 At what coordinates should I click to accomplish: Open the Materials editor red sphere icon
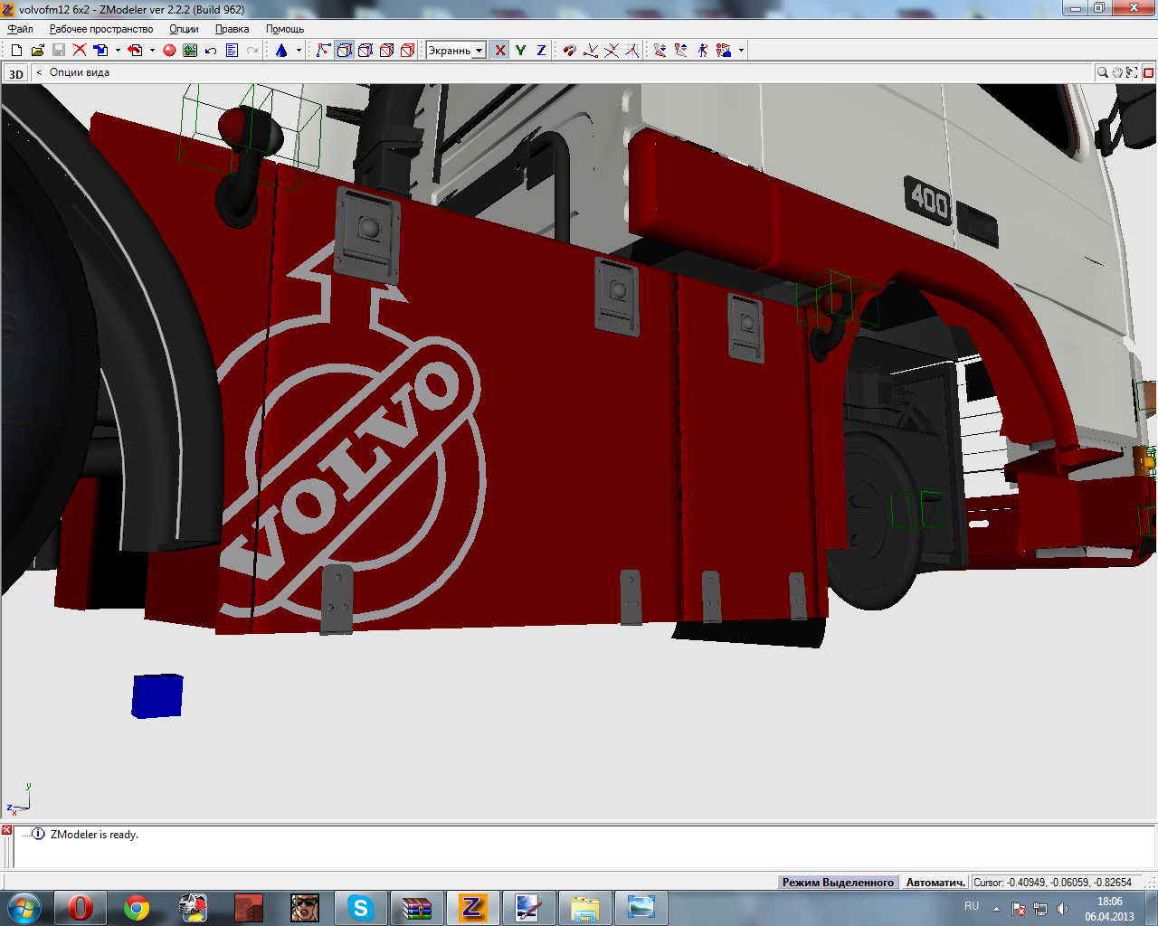169,51
